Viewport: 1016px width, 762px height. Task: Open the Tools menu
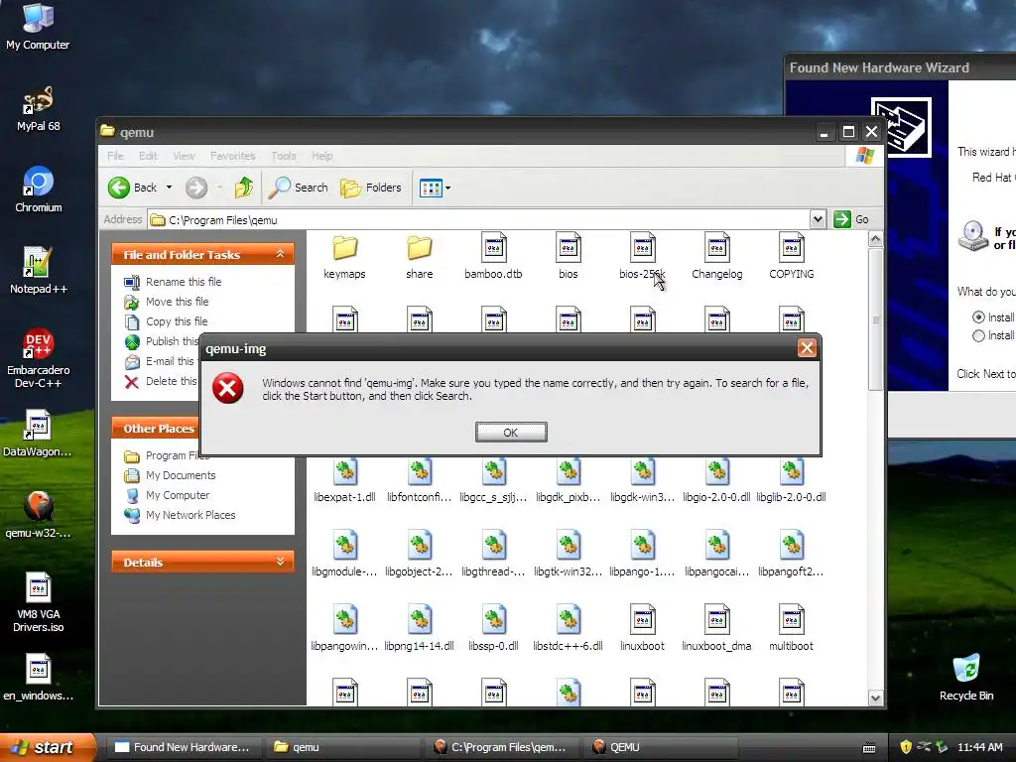283,156
